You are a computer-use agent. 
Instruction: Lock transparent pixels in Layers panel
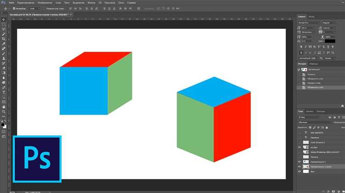click(x=310, y=127)
